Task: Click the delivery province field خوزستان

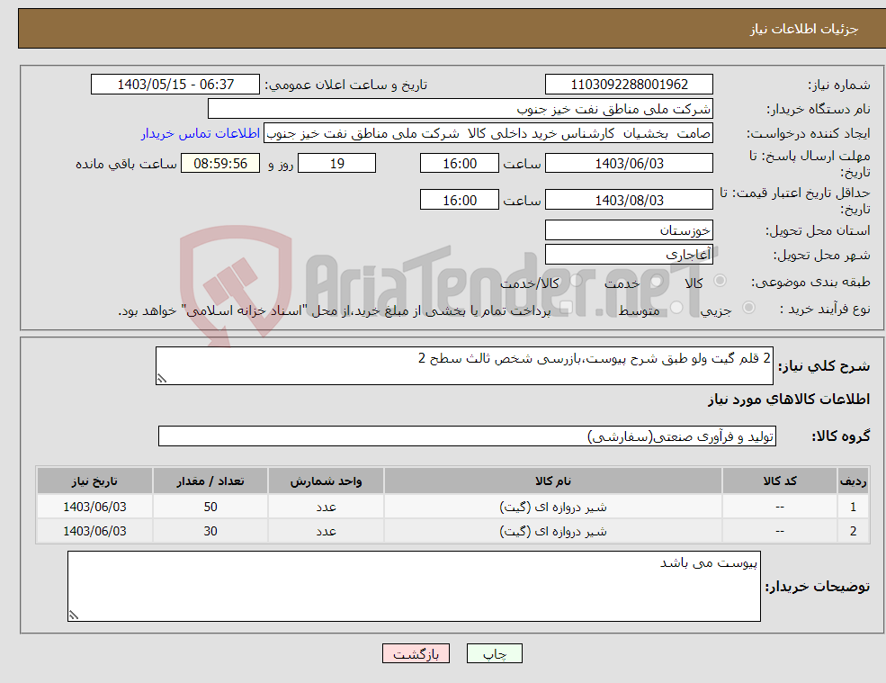Action: [x=629, y=230]
